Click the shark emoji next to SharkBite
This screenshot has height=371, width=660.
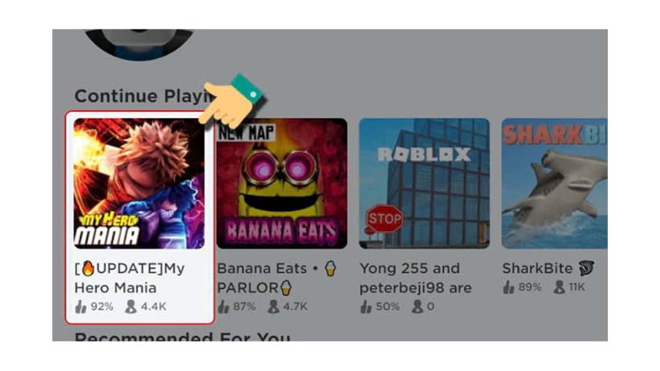(586, 268)
